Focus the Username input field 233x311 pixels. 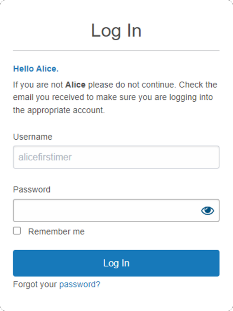point(116,157)
